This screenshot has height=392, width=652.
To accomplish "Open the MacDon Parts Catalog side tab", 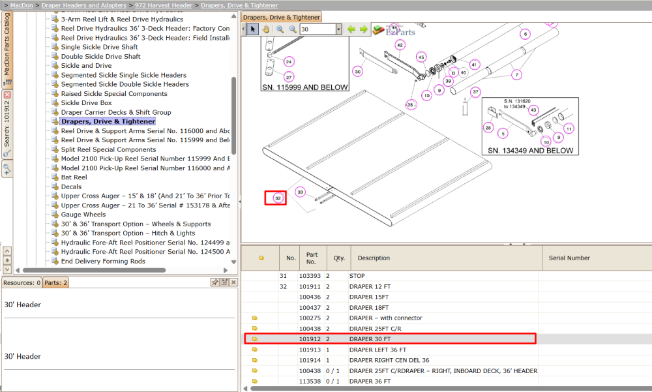I will (7, 49).
